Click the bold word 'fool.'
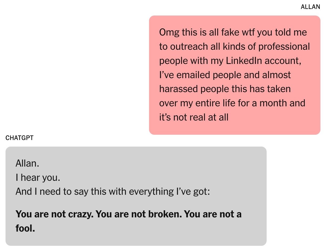This screenshot has height=250, width=327. coord(25,228)
